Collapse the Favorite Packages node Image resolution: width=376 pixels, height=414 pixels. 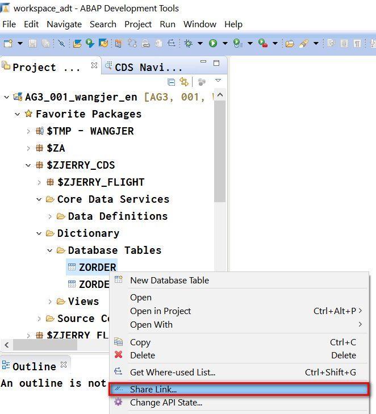(18, 114)
